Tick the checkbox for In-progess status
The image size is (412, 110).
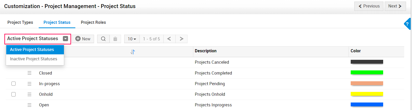(14, 84)
